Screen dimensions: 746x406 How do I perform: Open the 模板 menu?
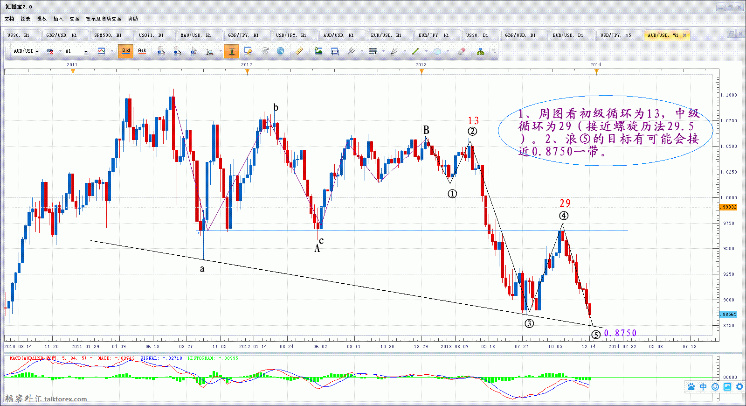(x=42, y=19)
